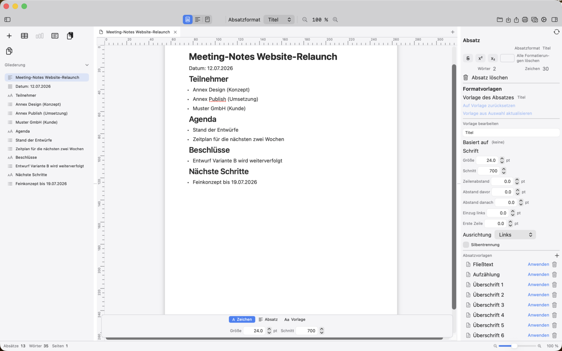
Task: Click the trash icon beside Absatz löschen
Action: (x=466, y=78)
